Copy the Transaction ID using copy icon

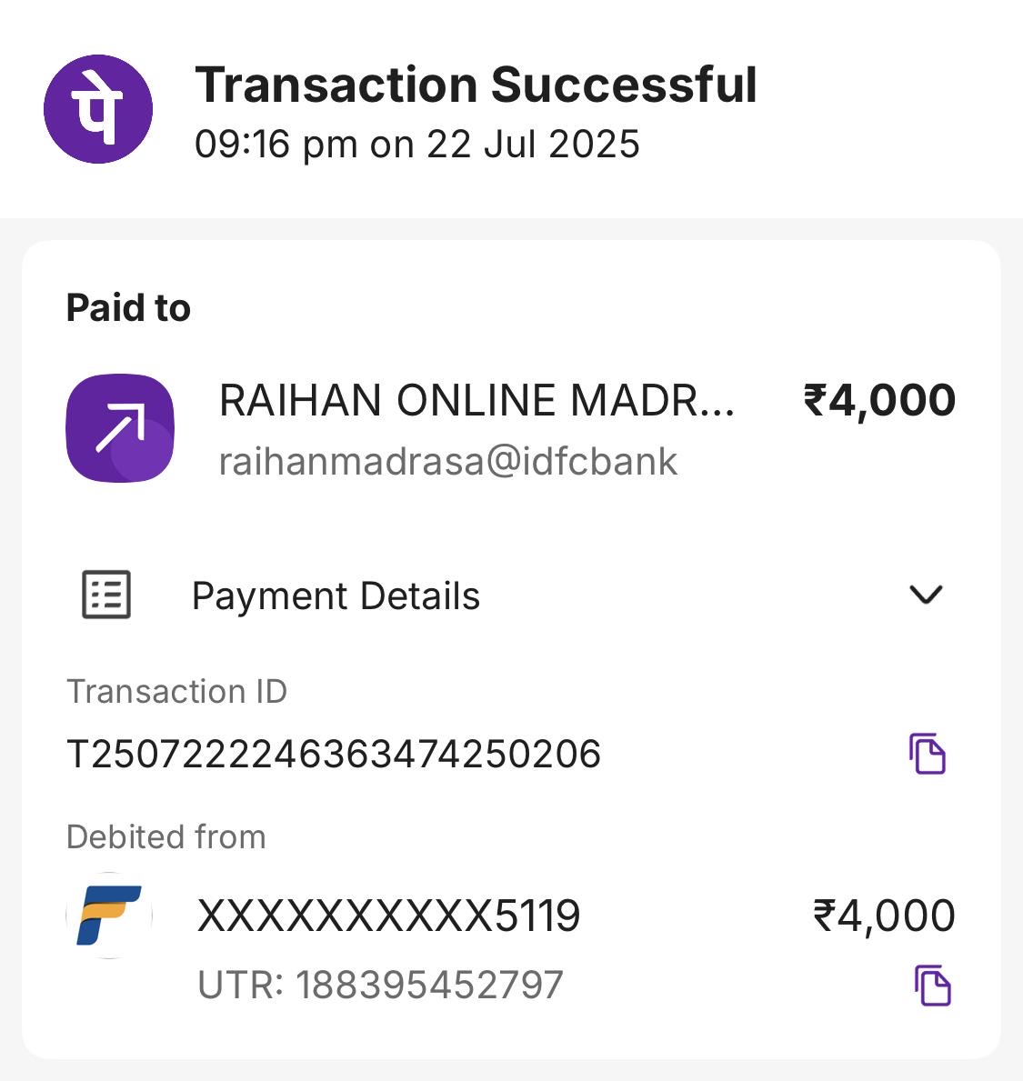tap(928, 754)
